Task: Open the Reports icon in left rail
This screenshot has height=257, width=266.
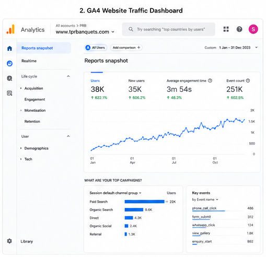Action: (9, 63)
